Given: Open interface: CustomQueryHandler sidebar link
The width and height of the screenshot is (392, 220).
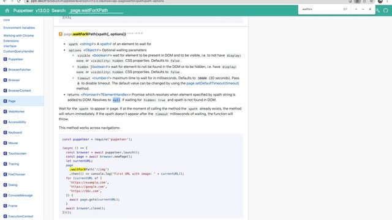Looking at the screenshot, I should [19, 49].
